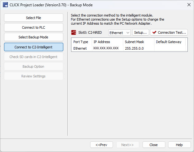
Task: Click the Port Type column header
Action: click(81, 42)
